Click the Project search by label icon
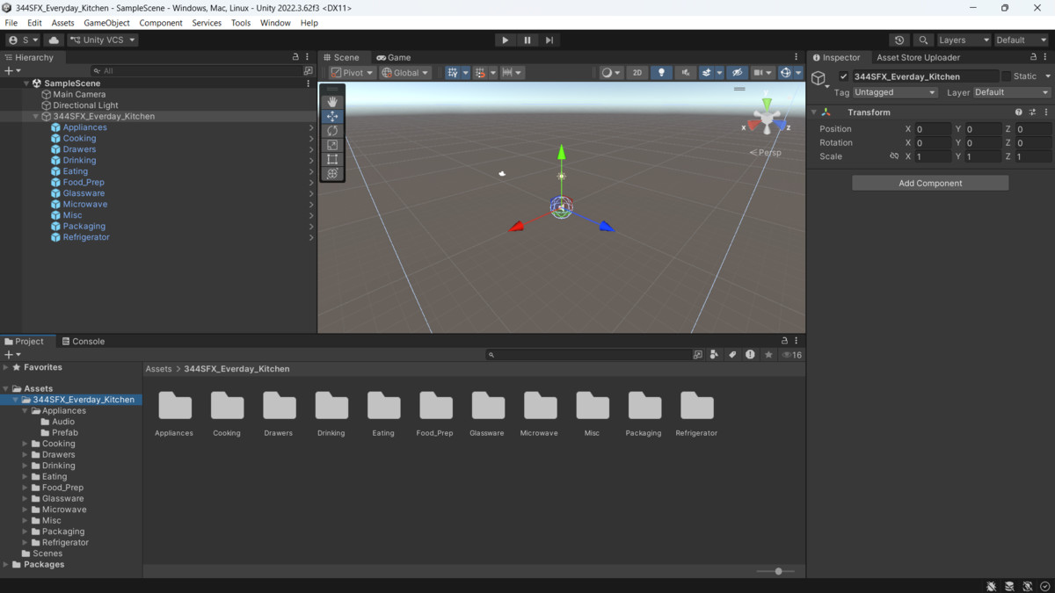This screenshot has height=593, width=1055. (x=732, y=355)
